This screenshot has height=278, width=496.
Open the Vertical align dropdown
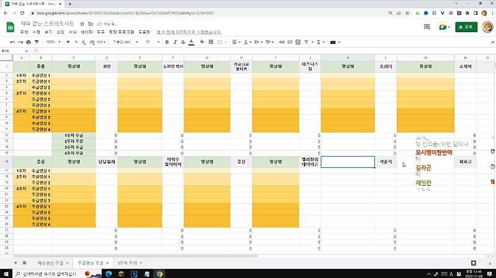coord(247,42)
